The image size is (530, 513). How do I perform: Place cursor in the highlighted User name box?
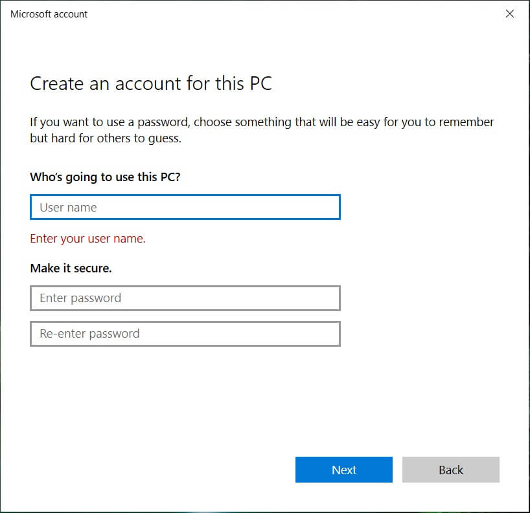tap(185, 208)
